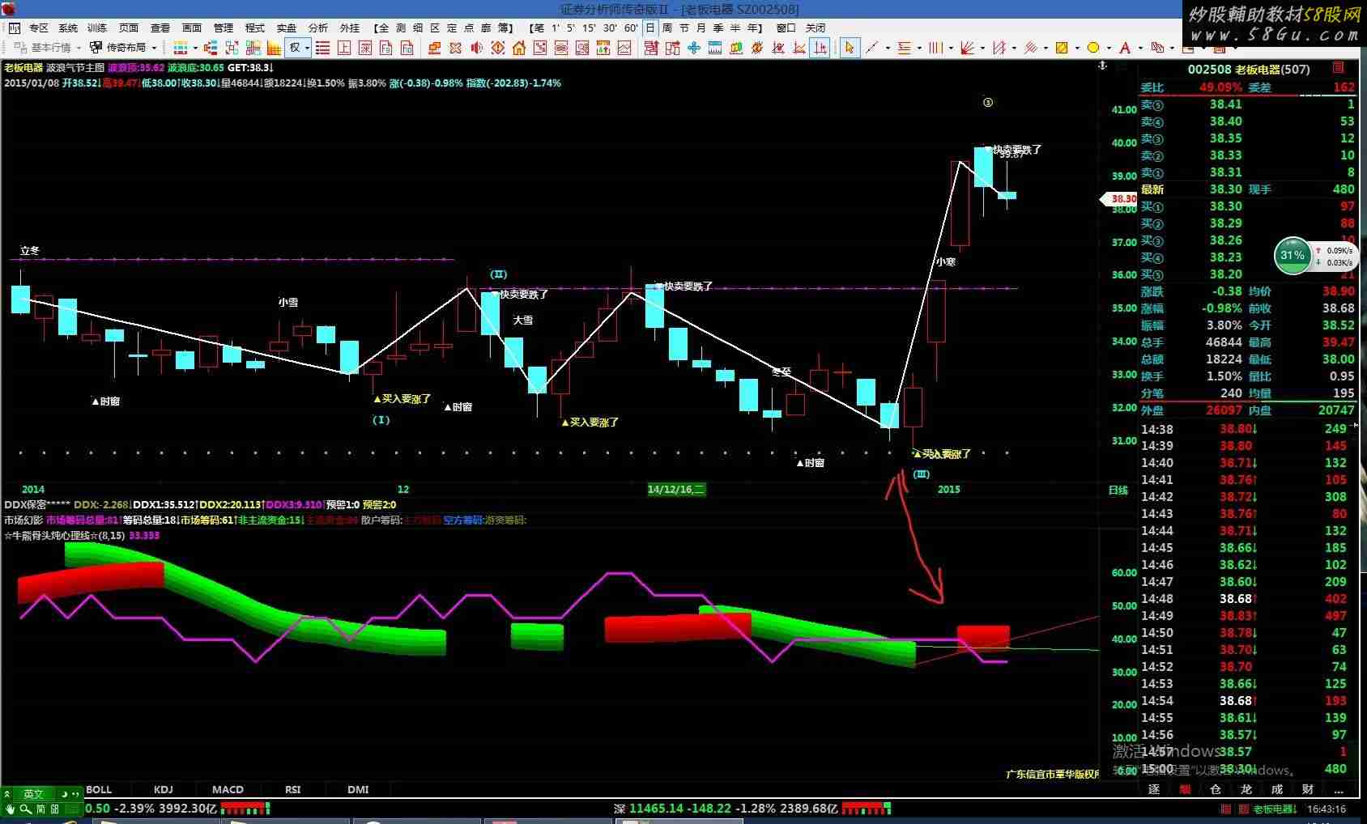Click the red horizontal lines list icon
The height and width of the screenshot is (824, 1367).
tap(322, 48)
